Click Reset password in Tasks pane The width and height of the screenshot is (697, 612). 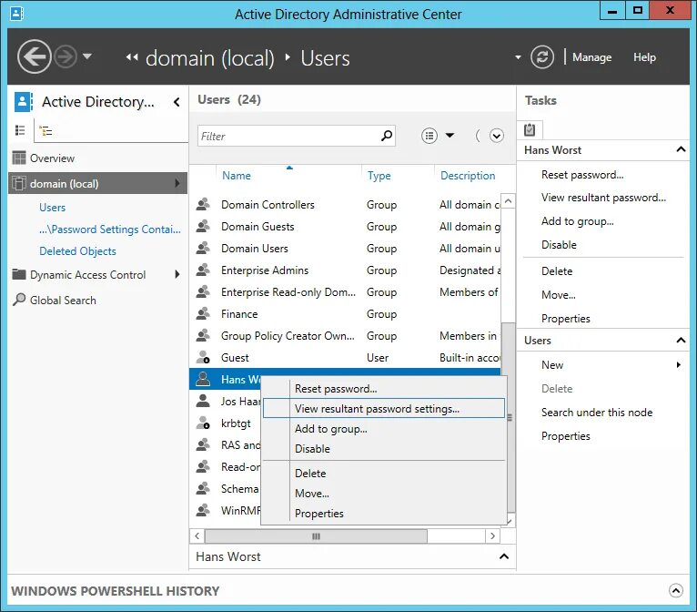click(x=582, y=175)
